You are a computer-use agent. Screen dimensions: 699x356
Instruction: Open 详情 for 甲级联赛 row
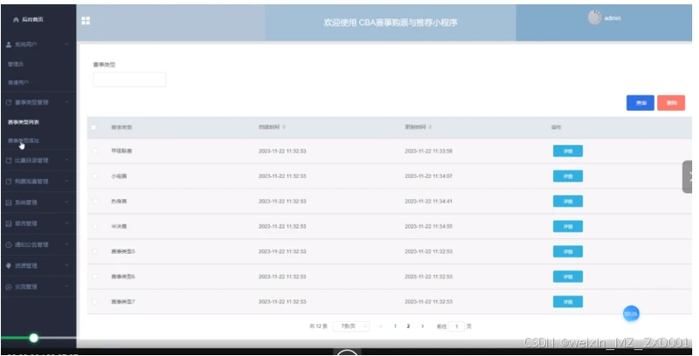[x=568, y=151]
